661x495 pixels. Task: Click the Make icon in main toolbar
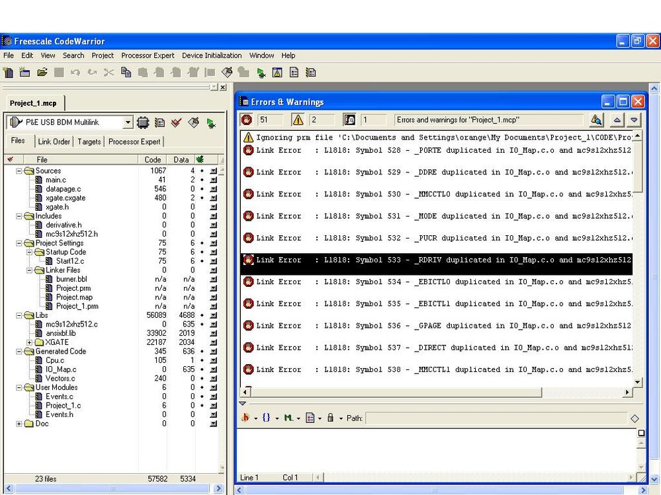point(227,73)
